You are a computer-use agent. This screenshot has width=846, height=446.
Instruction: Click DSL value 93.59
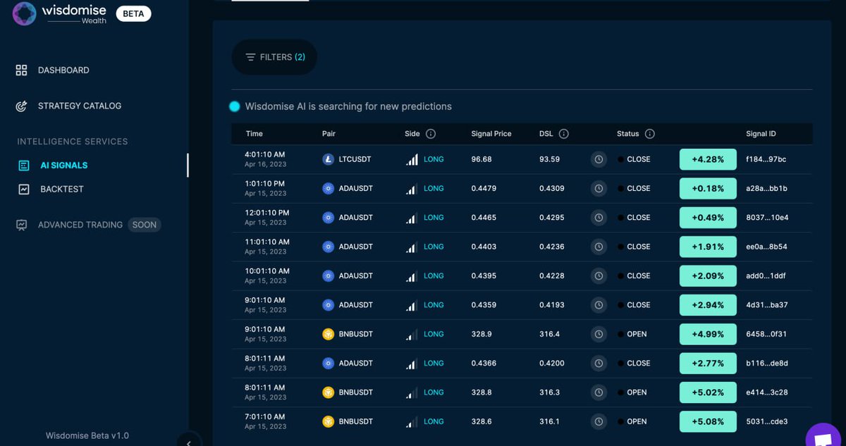pyautogui.click(x=549, y=160)
